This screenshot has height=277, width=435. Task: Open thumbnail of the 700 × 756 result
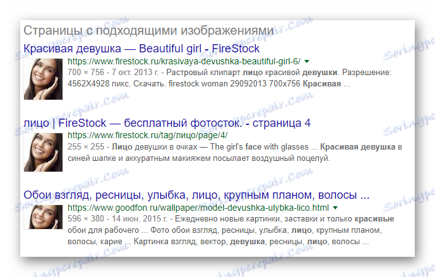(43, 79)
